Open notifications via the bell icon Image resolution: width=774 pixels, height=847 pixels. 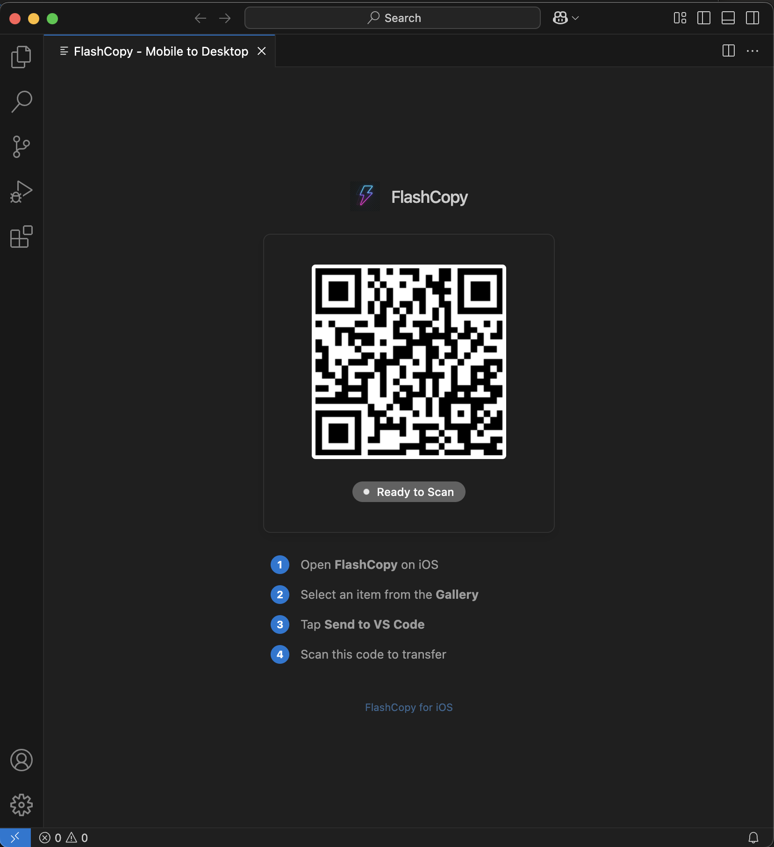coord(754,837)
